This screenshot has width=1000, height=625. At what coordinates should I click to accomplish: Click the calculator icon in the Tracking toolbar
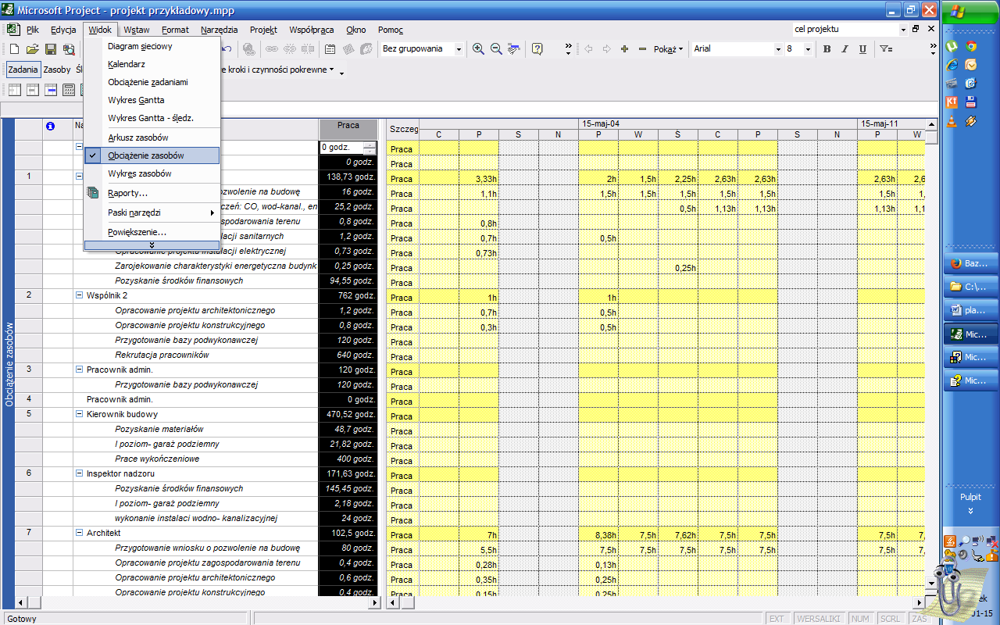tap(69, 90)
